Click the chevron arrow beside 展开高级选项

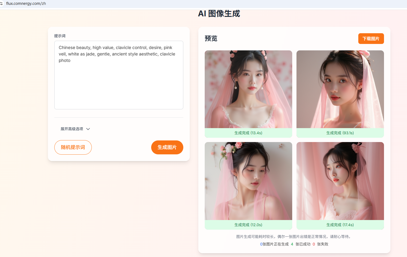tap(88, 129)
